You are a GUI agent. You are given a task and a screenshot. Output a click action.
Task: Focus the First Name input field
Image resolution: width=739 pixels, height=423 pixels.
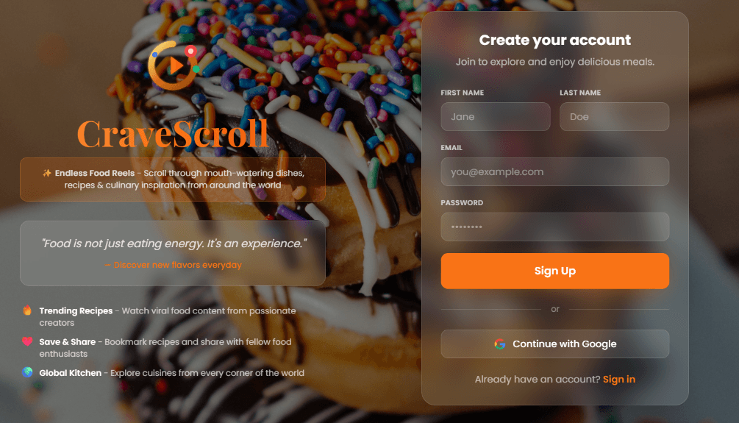496,116
